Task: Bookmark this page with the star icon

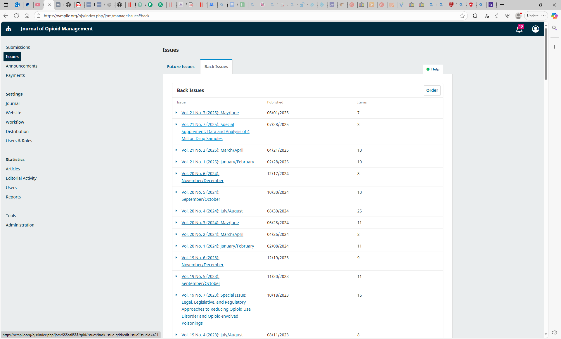Action: click(462, 16)
